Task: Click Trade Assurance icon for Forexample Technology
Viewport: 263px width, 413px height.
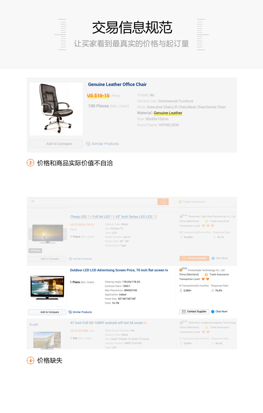Action: [206, 274]
